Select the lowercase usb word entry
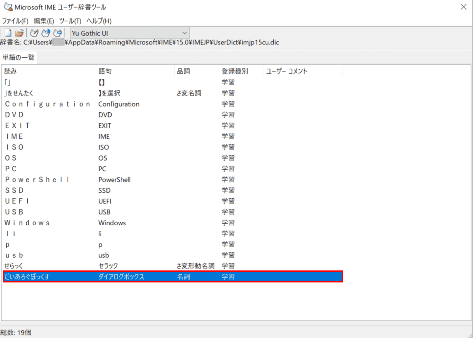Screen dimensions: 473x338 (172, 255)
